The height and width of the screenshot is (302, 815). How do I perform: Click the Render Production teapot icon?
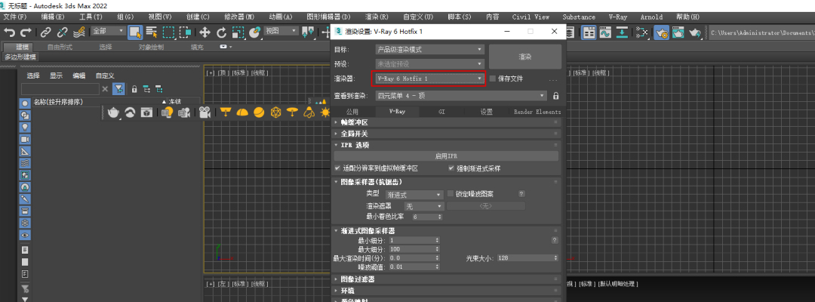pos(695,32)
